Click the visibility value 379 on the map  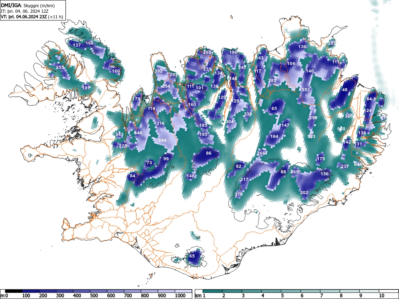click(239, 194)
